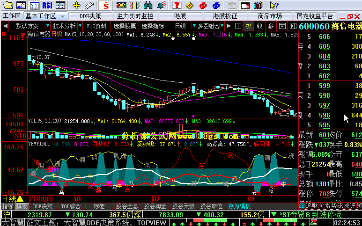Open file via the folder icon

coord(8,5)
